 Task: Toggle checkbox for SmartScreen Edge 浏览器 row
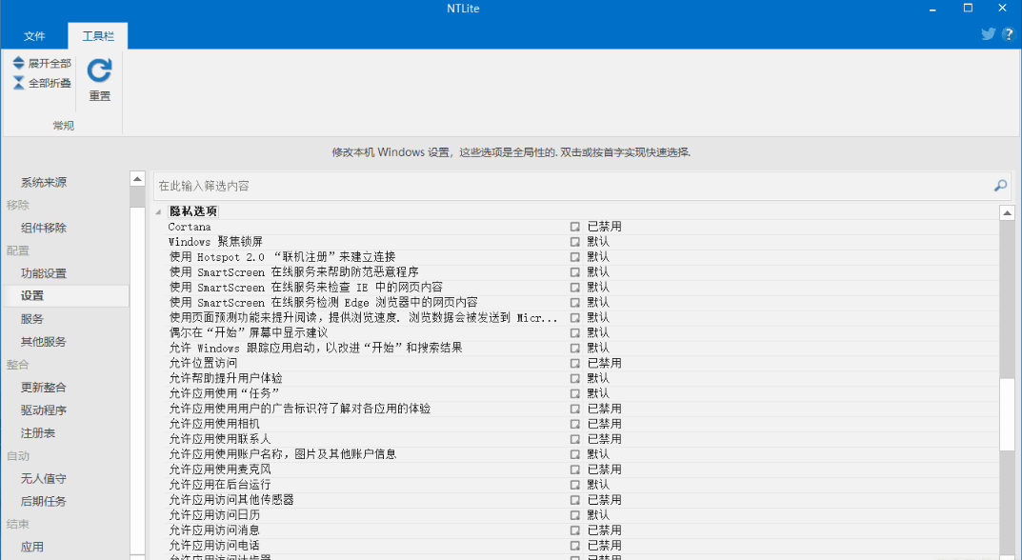coord(575,303)
